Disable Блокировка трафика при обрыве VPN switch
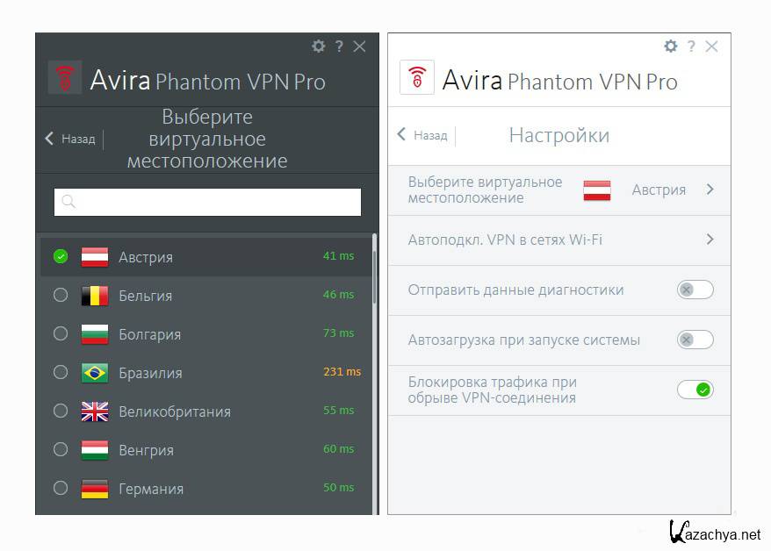Viewport: 771px width, 551px height. pos(695,390)
